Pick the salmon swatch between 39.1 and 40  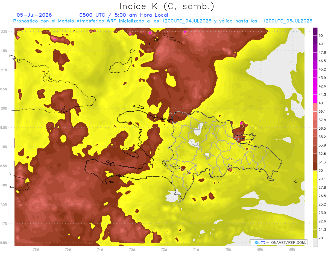pyautogui.click(x=315, y=107)
